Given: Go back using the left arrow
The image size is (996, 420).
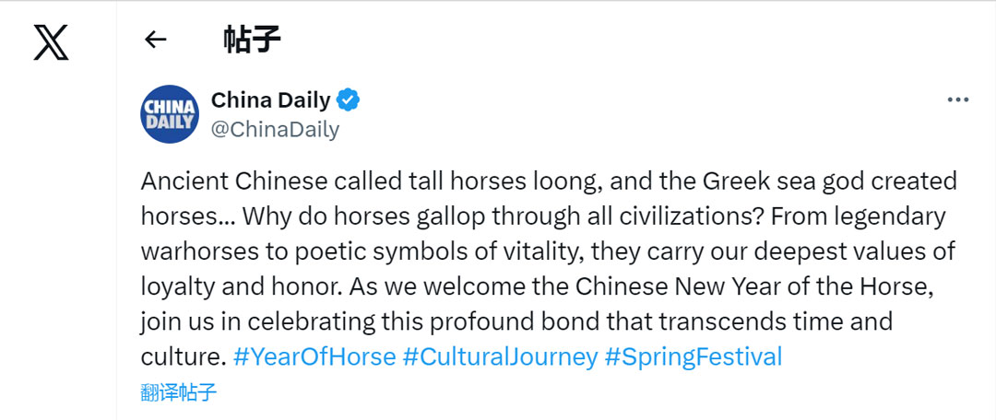Looking at the screenshot, I should coord(156,39).
